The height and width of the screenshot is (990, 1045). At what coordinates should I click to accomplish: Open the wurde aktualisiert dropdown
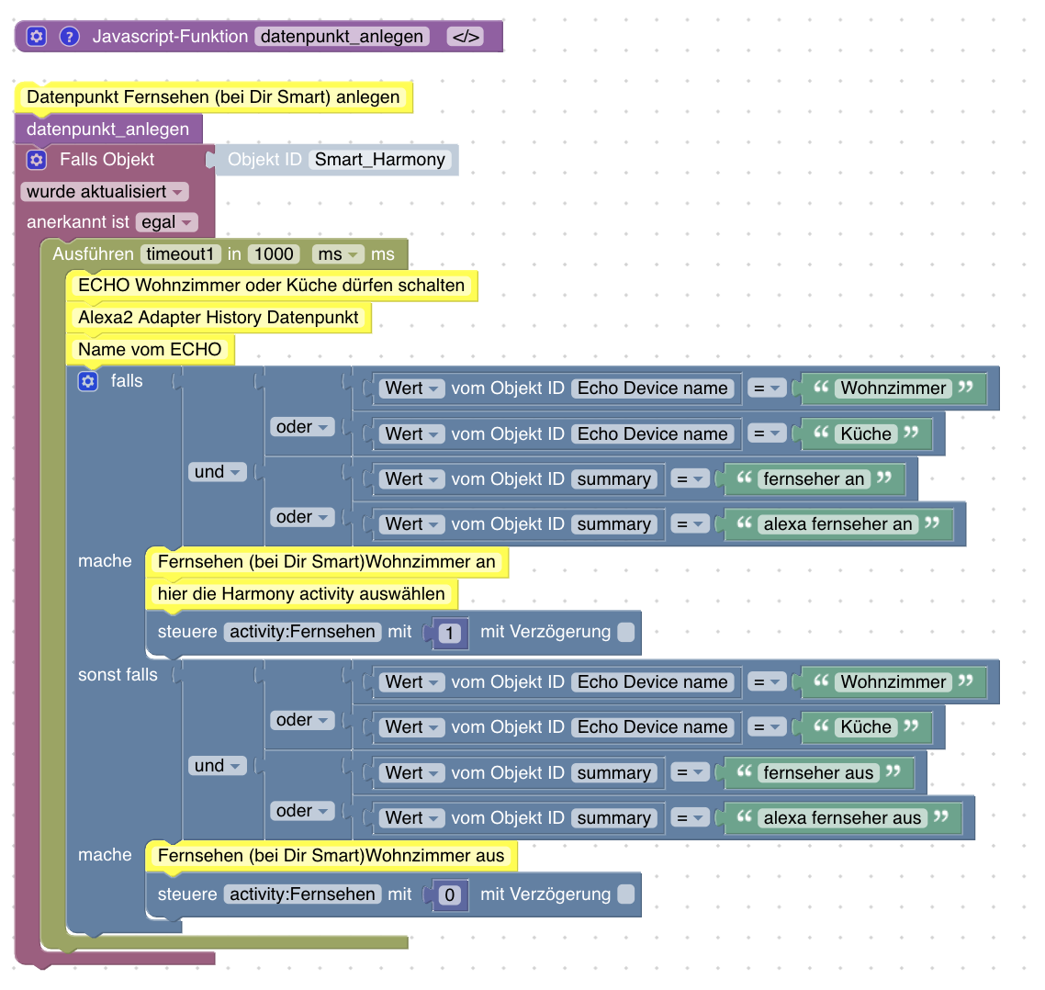point(105,191)
